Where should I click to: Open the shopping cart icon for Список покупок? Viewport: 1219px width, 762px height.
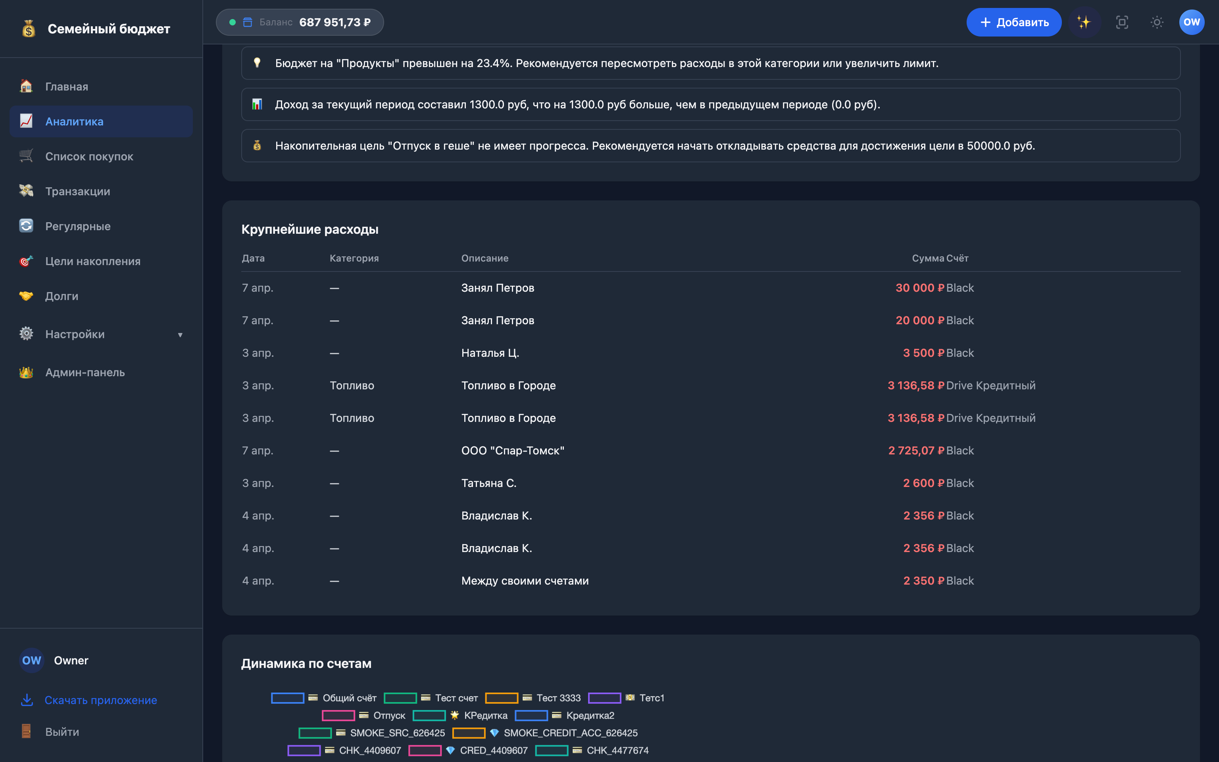coord(26,156)
